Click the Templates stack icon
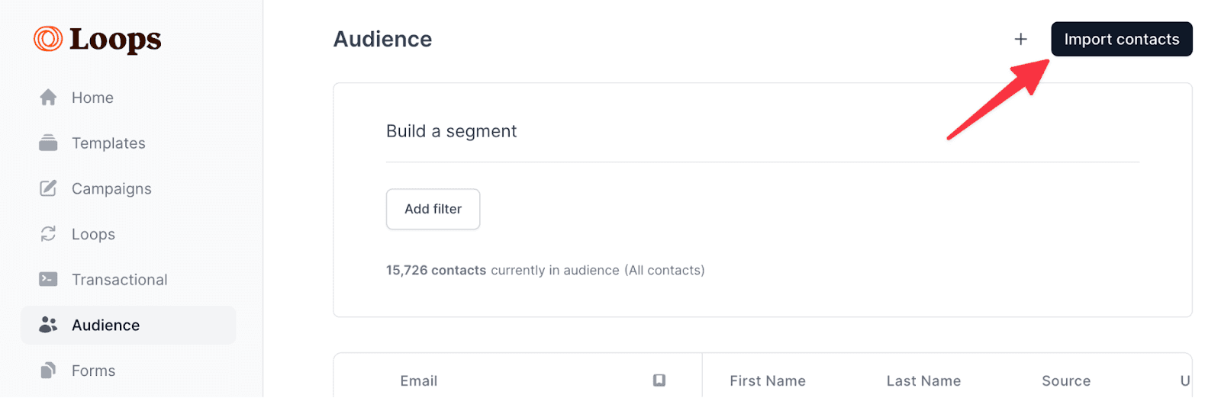The width and height of the screenshot is (1221, 398). pos(48,143)
